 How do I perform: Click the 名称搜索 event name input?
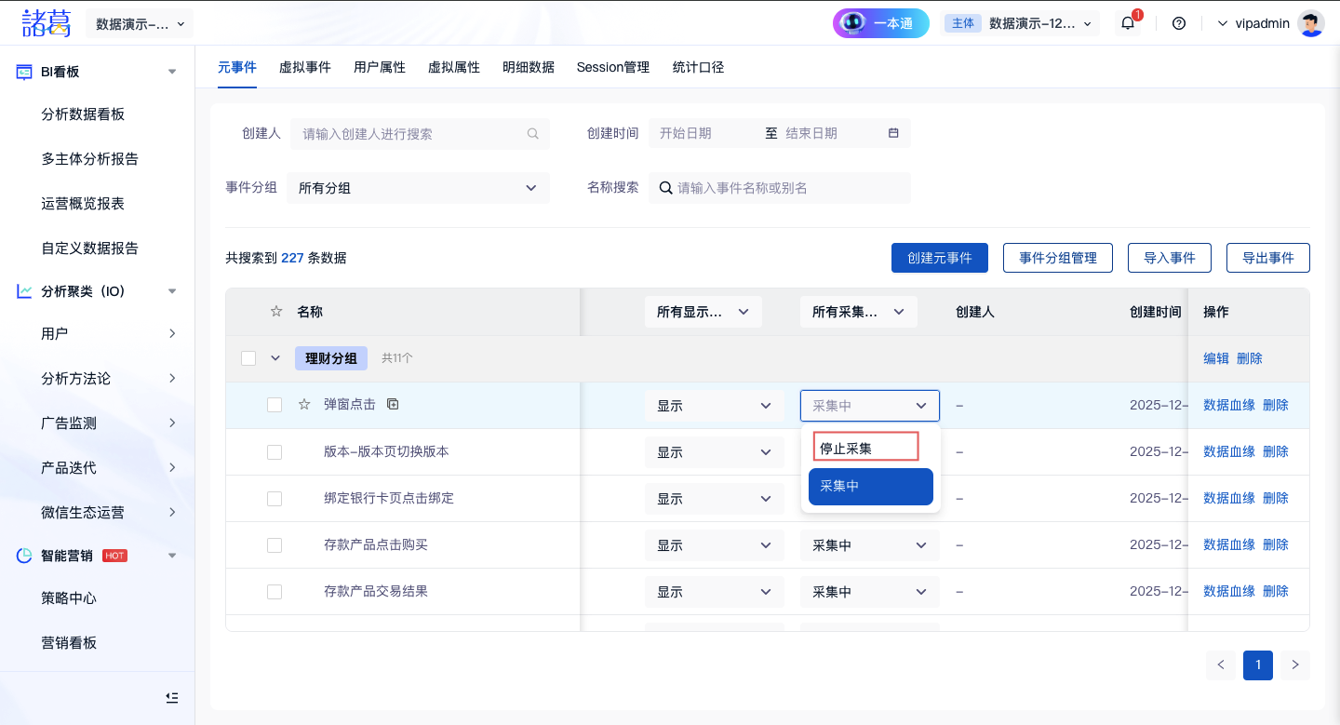tap(789, 188)
